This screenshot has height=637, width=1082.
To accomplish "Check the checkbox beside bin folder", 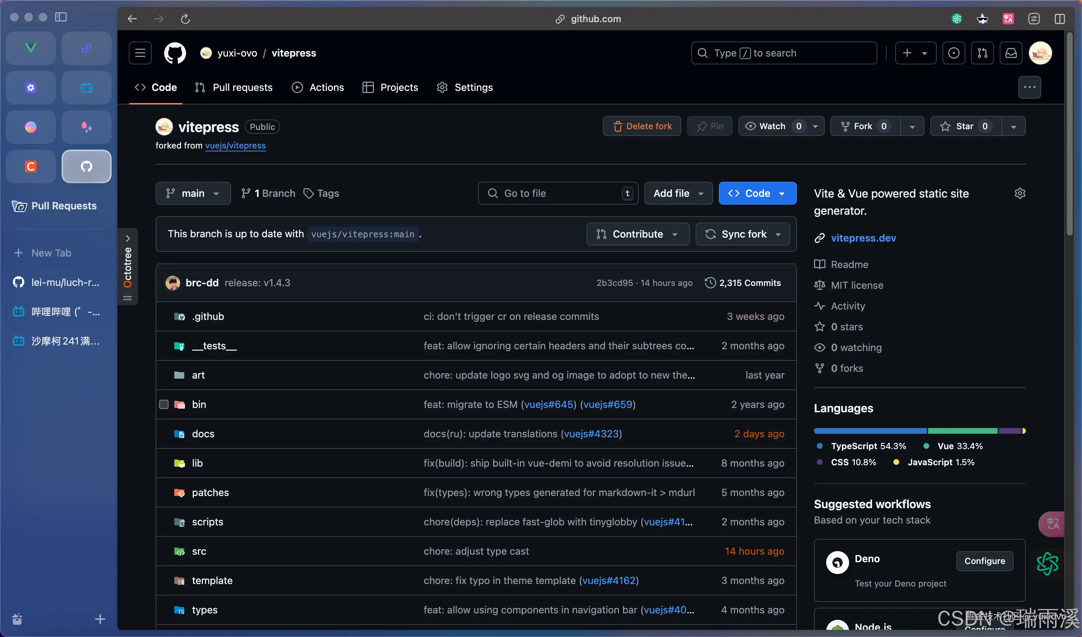I will pos(164,404).
